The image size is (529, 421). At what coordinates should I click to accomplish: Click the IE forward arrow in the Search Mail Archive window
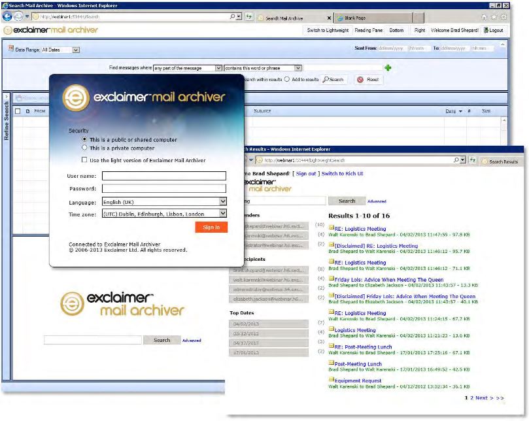(18, 16)
